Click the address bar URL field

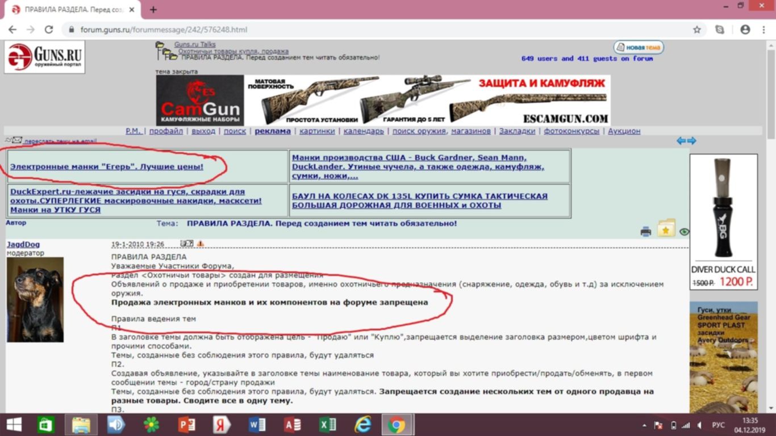375,30
